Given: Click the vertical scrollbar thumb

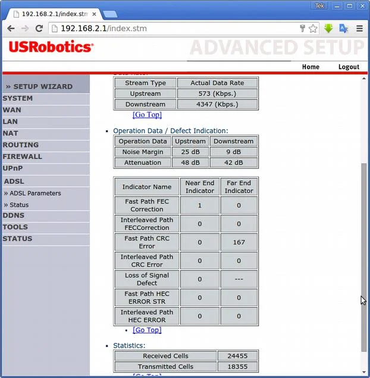Looking at the screenshot, I should click(363, 257).
